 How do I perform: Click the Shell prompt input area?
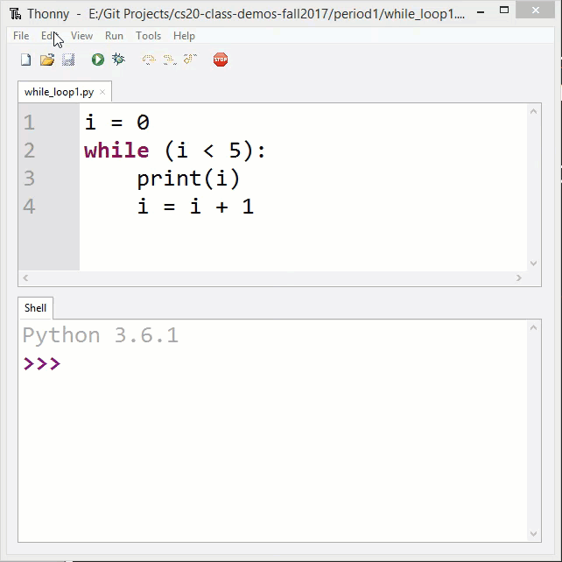pos(263,364)
